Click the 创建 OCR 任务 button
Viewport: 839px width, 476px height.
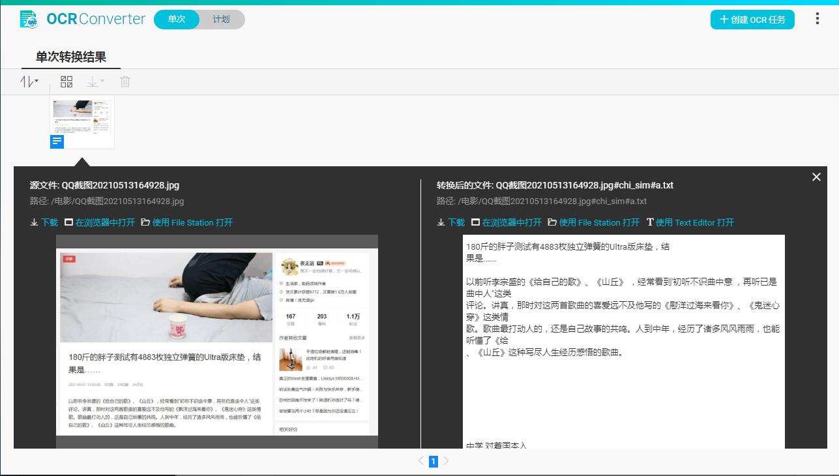point(752,20)
